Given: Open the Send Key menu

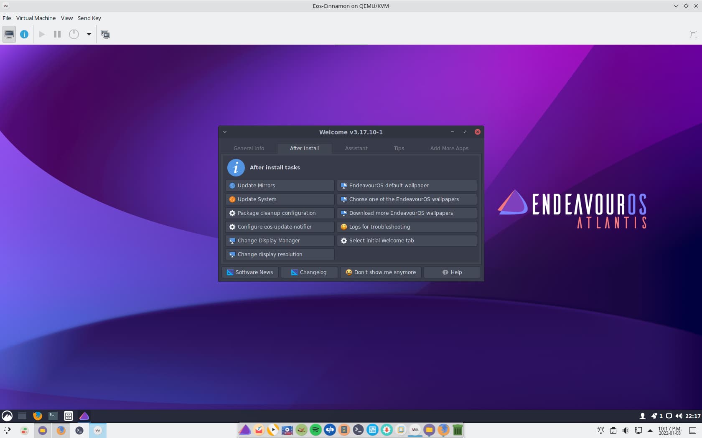Looking at the screenshot, I should 89,18.
